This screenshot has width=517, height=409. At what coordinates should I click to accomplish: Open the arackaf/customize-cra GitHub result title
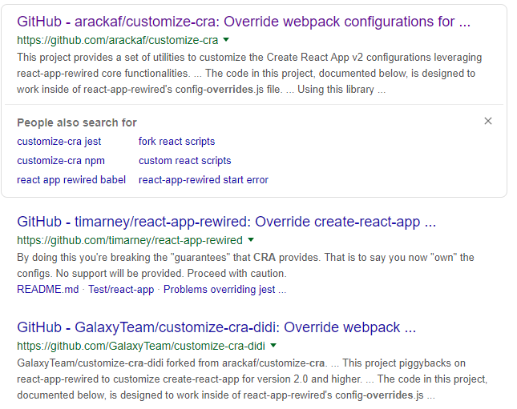point(244,22)
